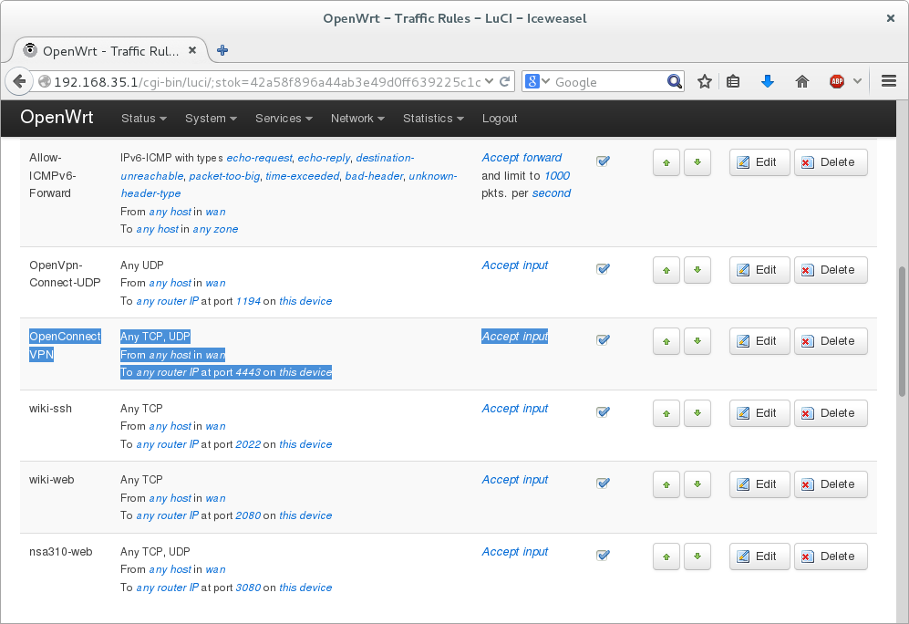Delete the wiki-web rule
Screen dimensions: 909x624
point(831,484)
